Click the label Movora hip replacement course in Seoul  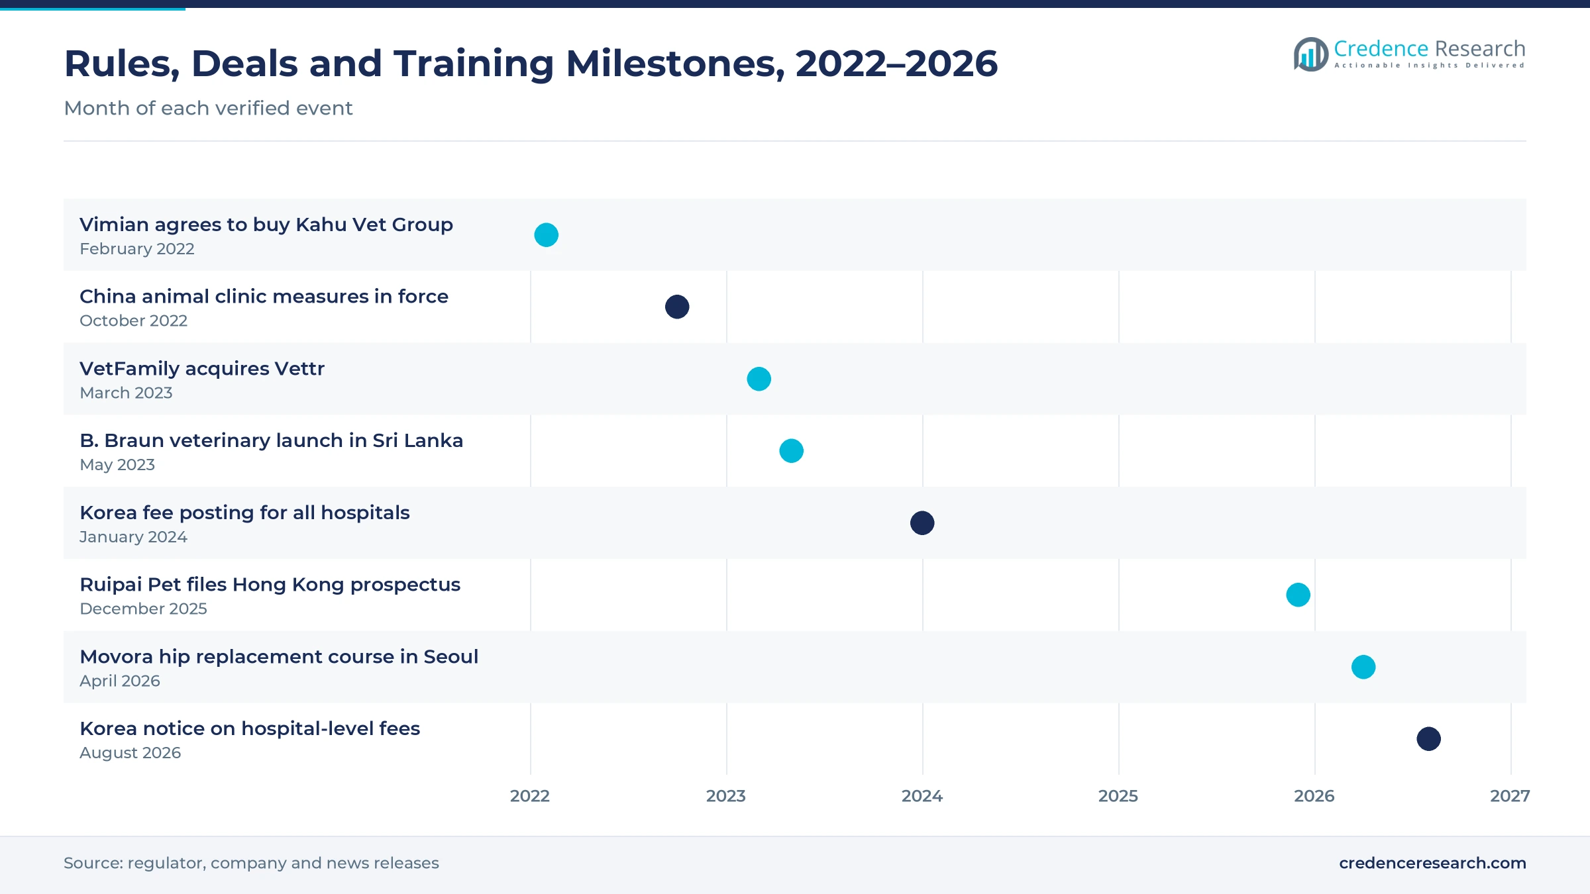(x=279, y=657)
